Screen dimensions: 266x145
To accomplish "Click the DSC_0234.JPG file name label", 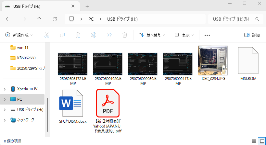I will click(213, 79).
